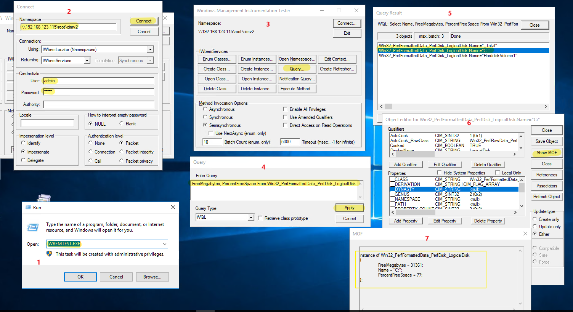Click "Notification Query..." button

(297, 78)
